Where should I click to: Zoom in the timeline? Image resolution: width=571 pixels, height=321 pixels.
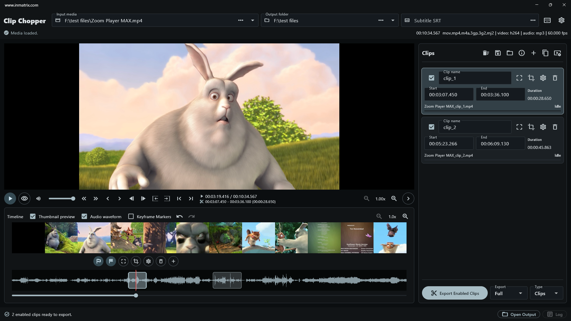coord(405,216)
